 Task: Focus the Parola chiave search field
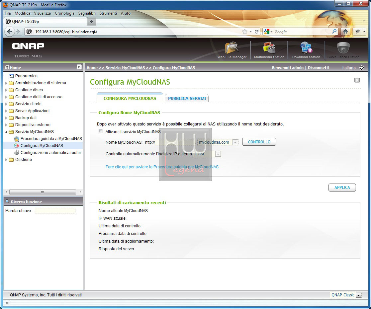click(x=55, y=211)
